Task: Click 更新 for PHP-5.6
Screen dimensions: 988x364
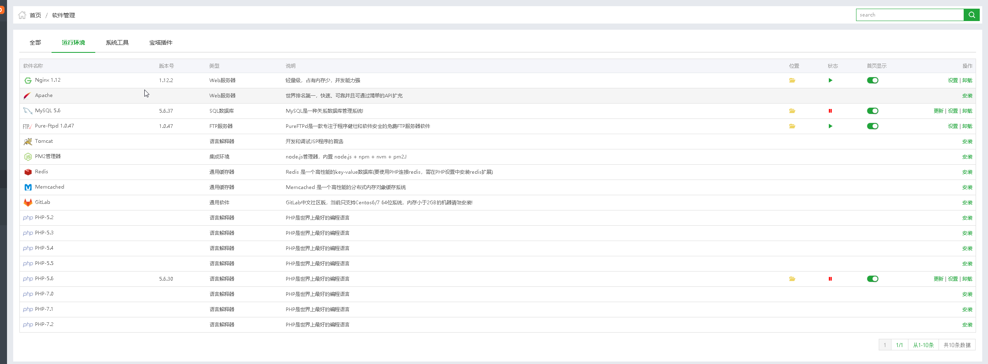Action: pos(939,279)
